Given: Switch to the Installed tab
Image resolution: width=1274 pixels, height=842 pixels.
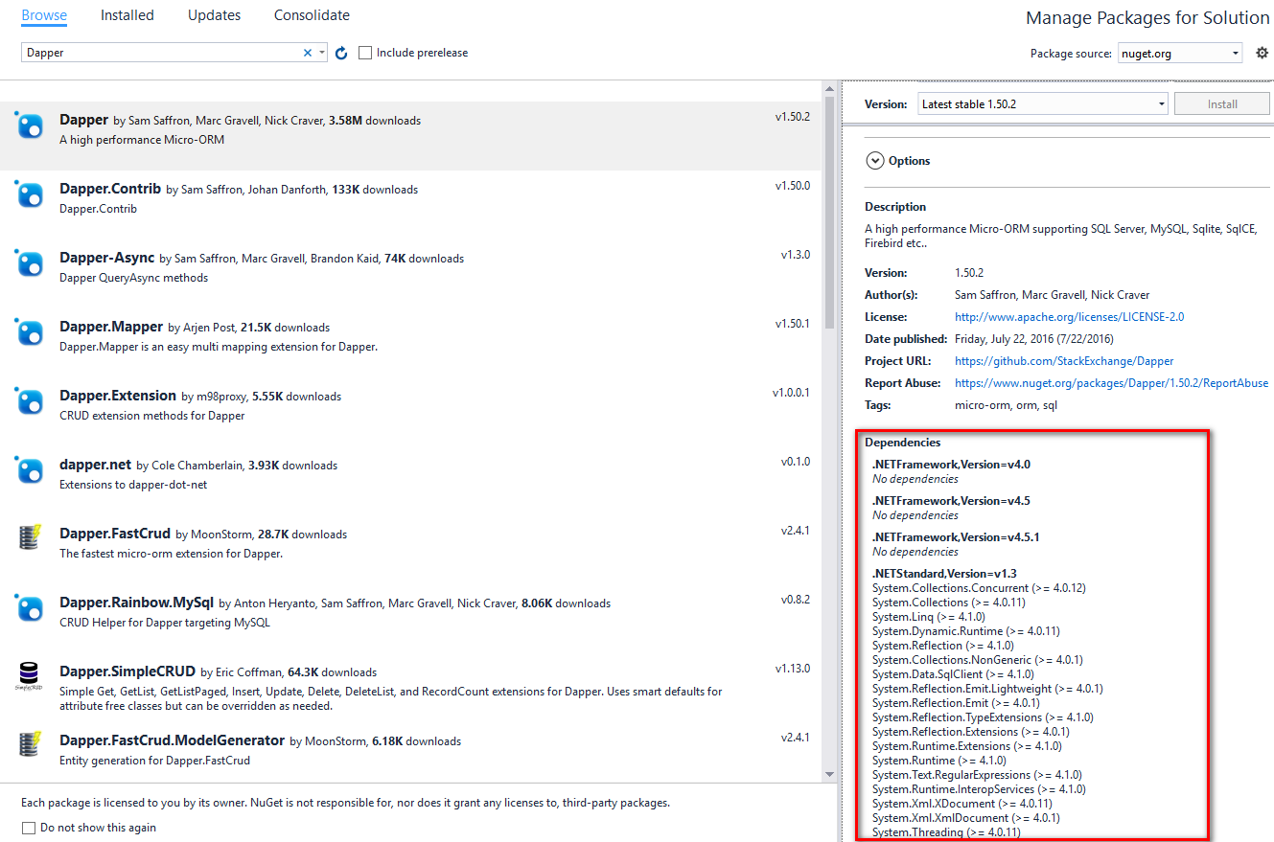Looking at the screenshot, I should tap(127, 15).
